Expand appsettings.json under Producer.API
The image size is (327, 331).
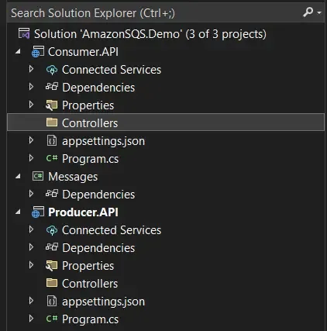(31, 301)
